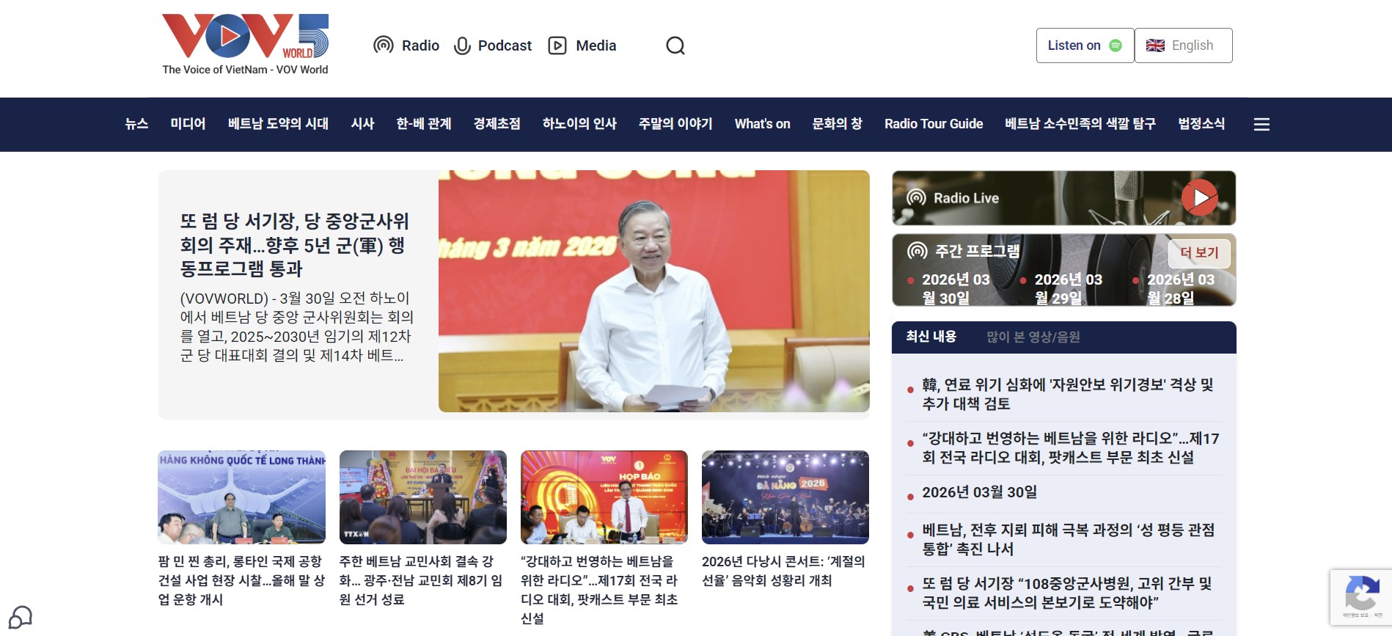Open the featured photo of Tô Lâm
Screen dimensions: 1392x636
(653, 291)
